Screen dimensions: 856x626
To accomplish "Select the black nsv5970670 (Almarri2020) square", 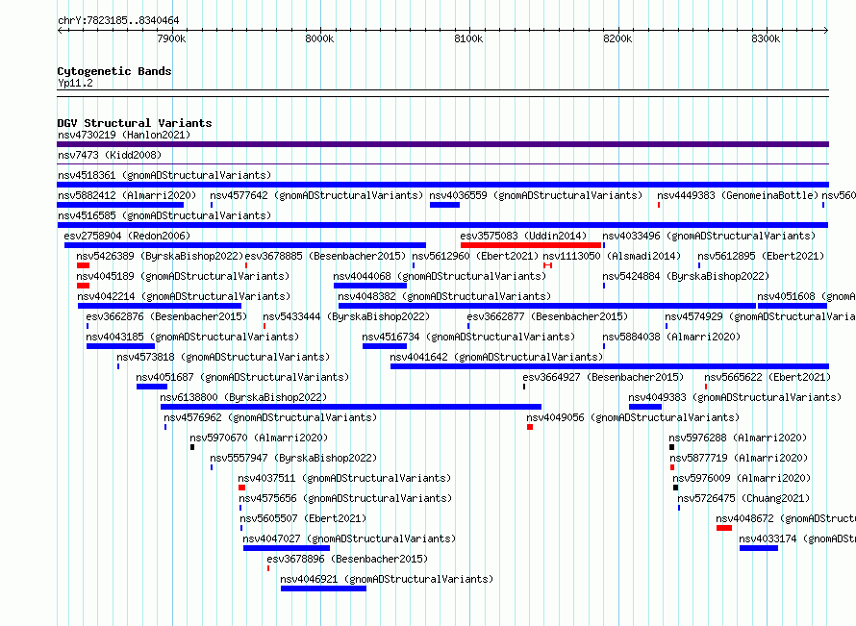I will [192, 447].
